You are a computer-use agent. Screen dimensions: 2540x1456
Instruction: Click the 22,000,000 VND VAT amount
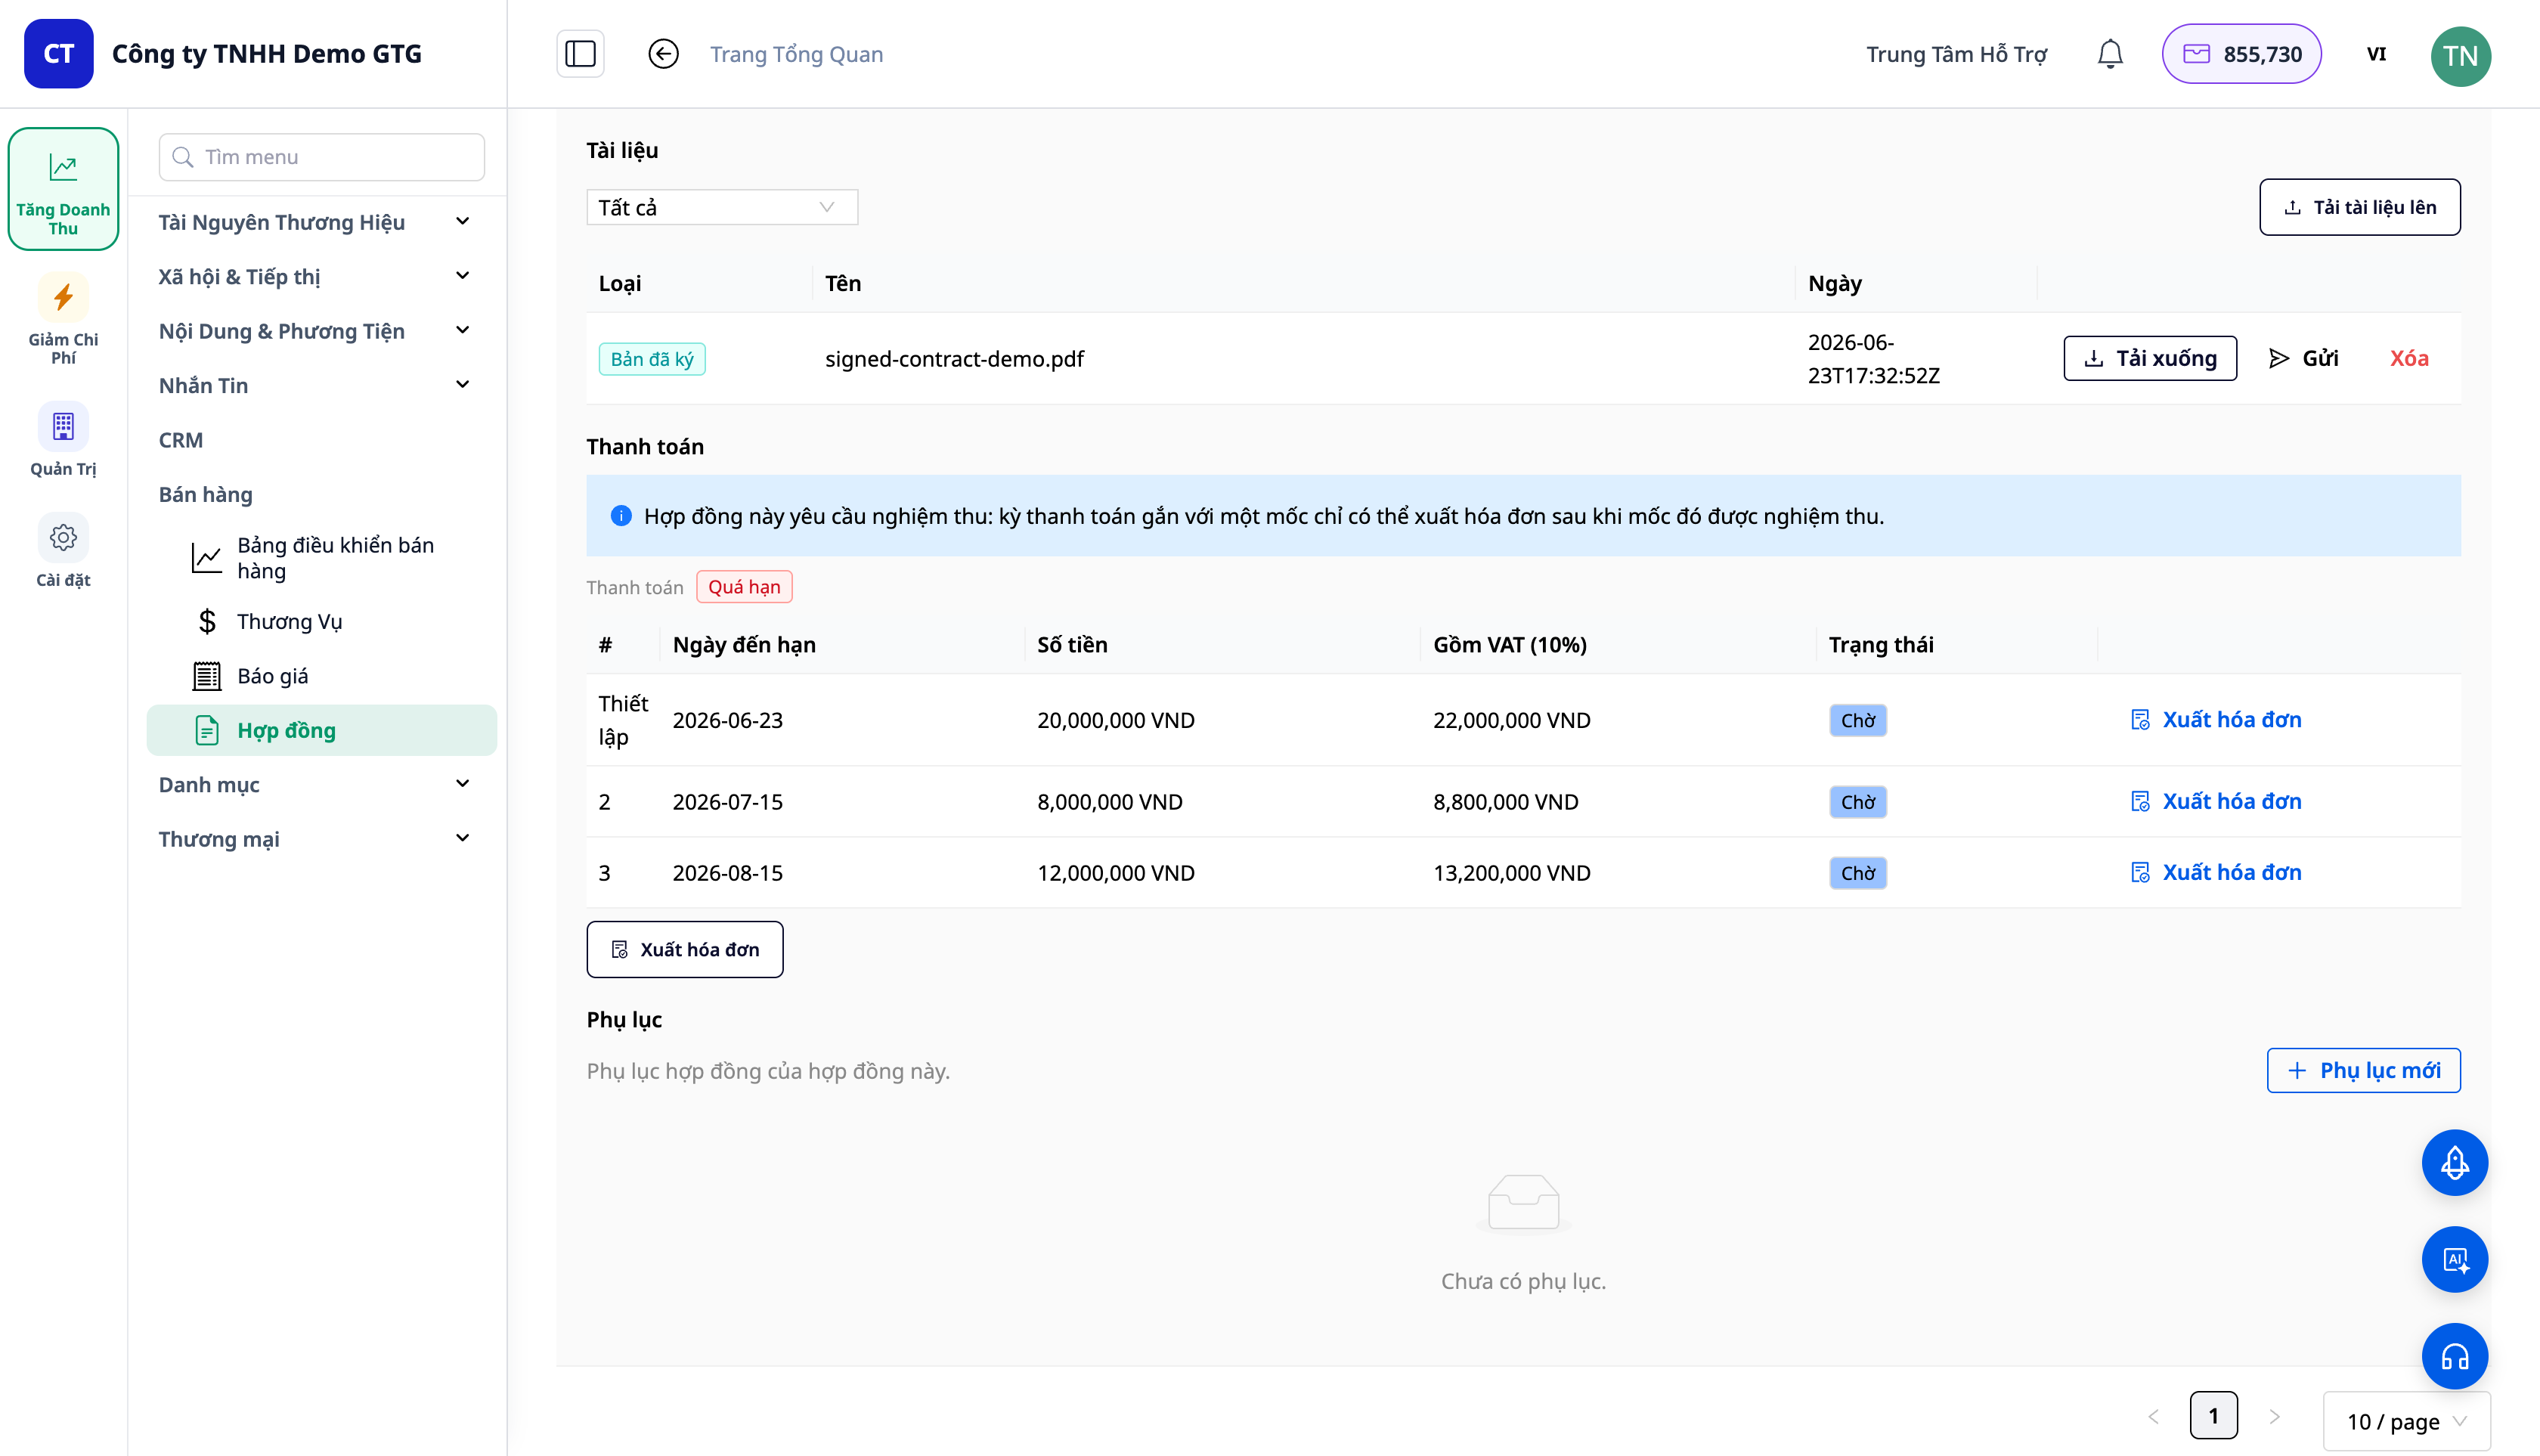[x=1511, y=720]
